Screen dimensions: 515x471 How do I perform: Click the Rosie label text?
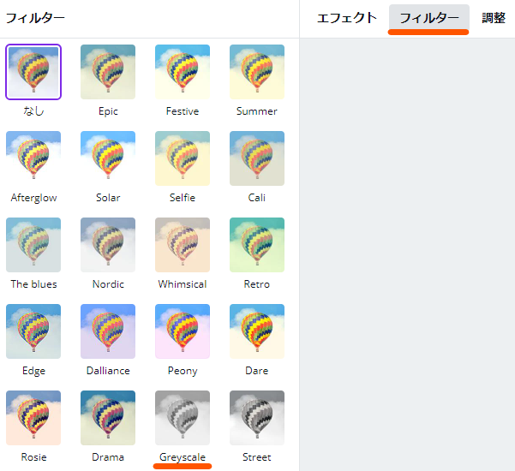click(33, 457)
